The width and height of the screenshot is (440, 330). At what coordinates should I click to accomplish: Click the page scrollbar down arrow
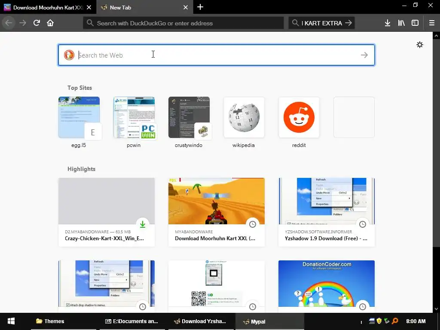[x=436, y=309]
